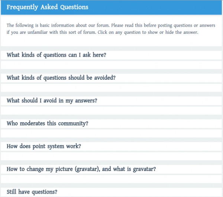Reveal answer about changing gravatar picture
The image size is (223, 197).
[x=81, y=169]
